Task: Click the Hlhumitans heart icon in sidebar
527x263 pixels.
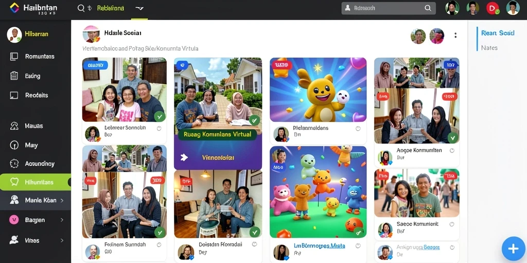Action: [14, 182]
